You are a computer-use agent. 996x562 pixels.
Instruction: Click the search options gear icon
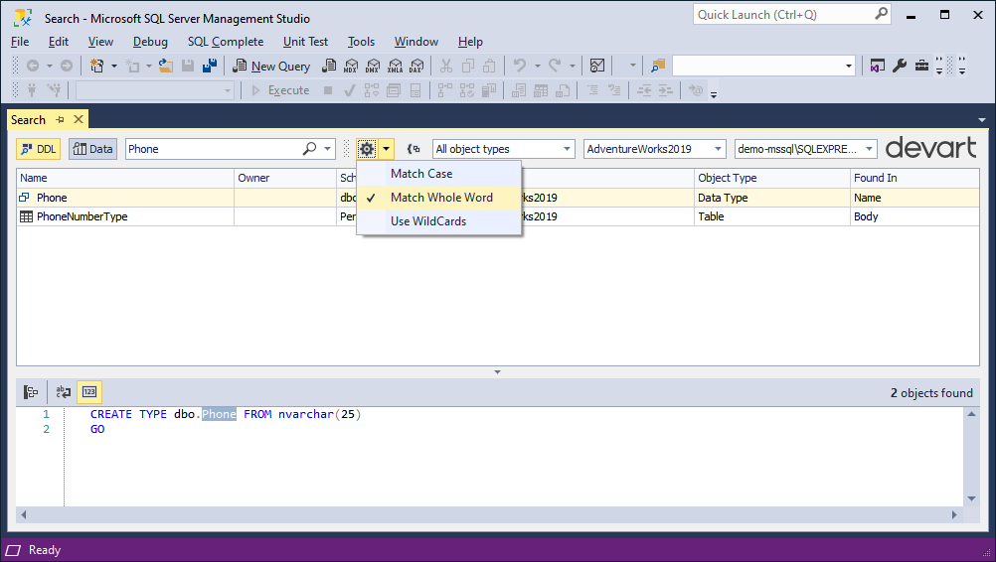click(367, 149)
